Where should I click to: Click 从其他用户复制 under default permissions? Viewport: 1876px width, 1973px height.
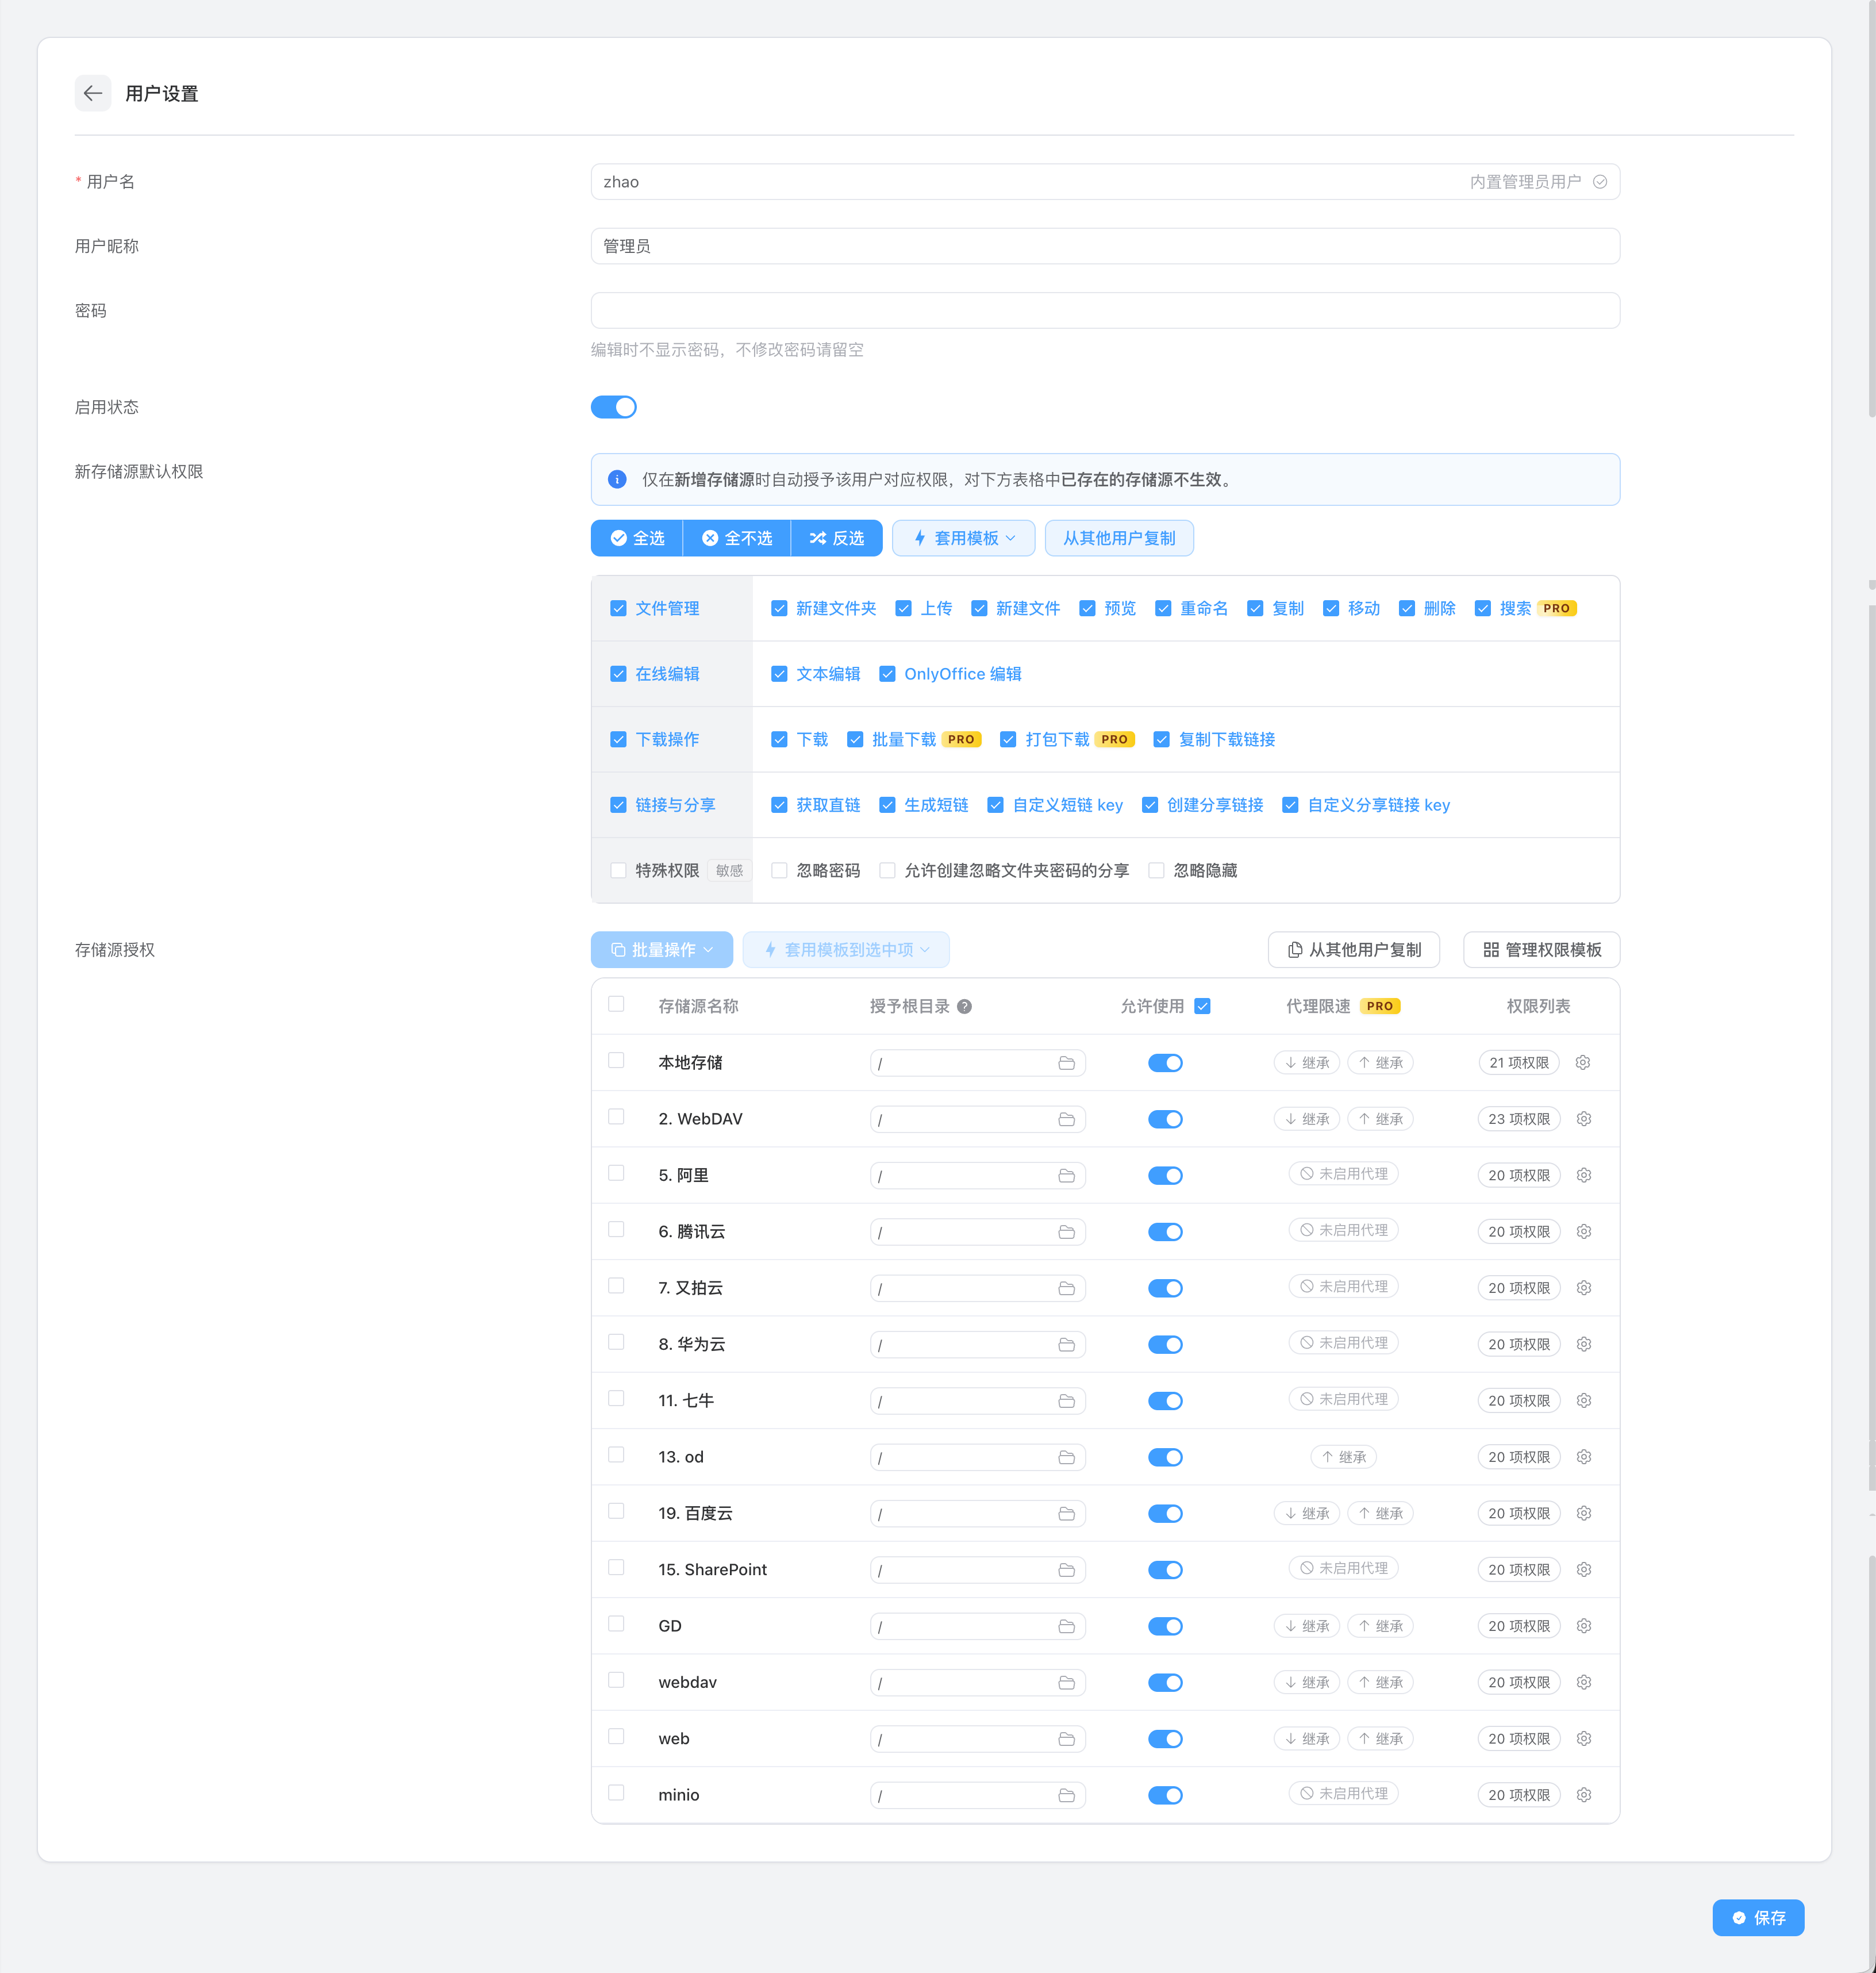1119,538
